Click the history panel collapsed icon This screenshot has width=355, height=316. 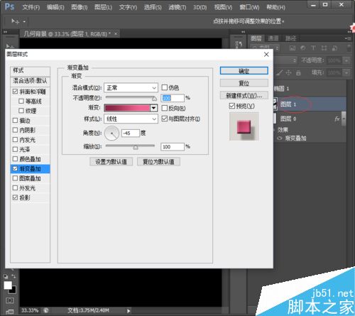pos(239,44)
